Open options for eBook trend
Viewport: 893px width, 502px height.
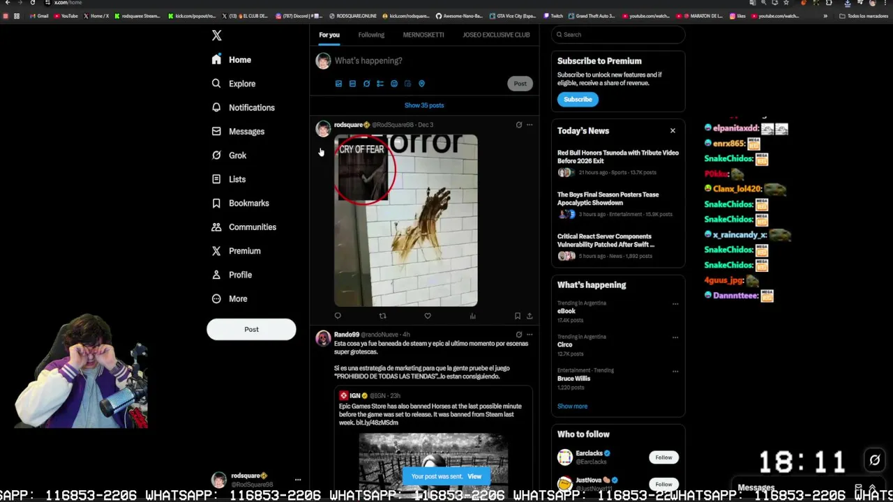pyautogui.click(x=675, y=303)
